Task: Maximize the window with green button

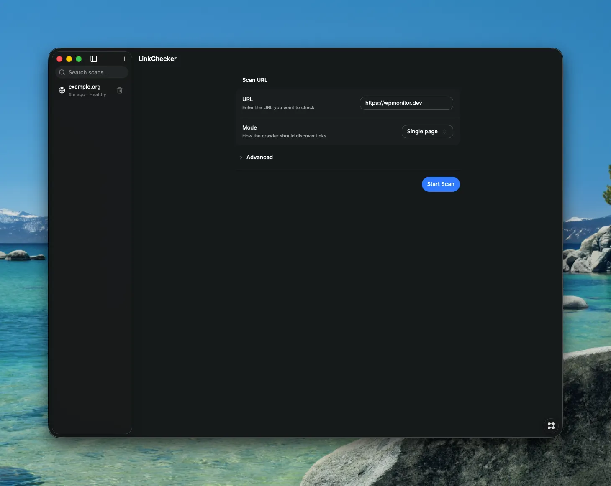Action: 79,59
